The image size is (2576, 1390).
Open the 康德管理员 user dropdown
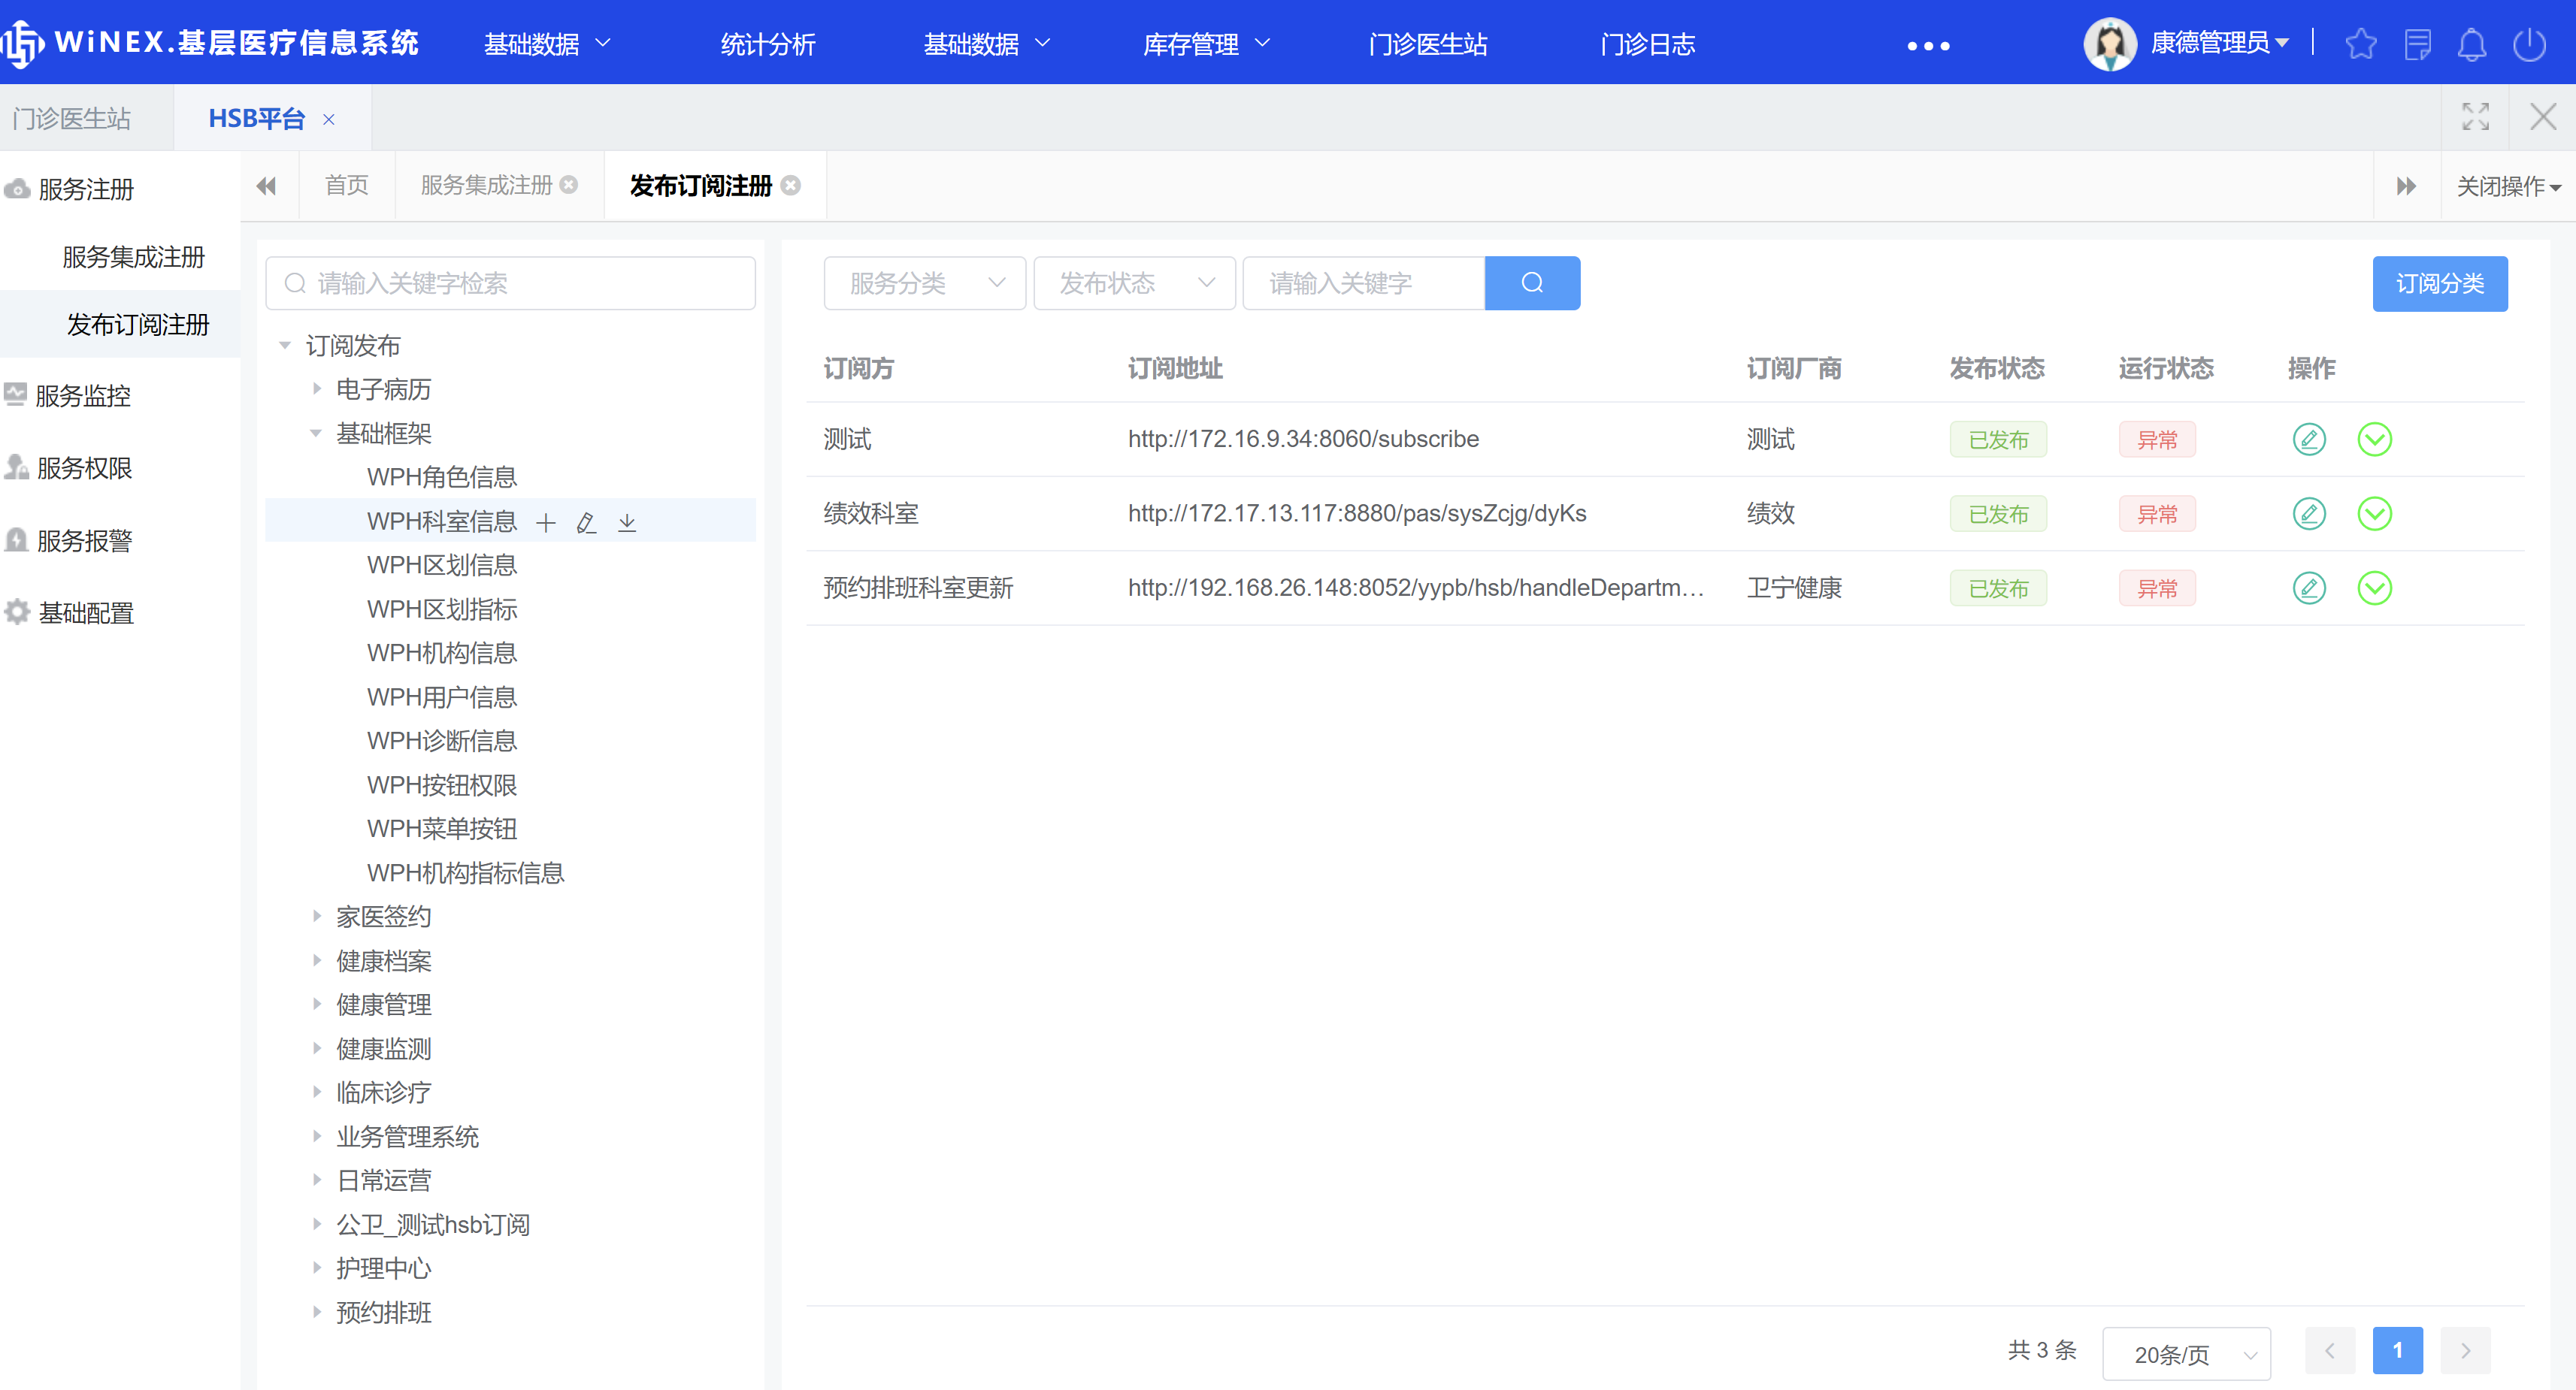pyautogui.click(x=2219, y=43)
